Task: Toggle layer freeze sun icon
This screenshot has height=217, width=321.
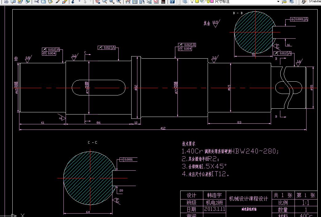Action: [x=197, y=2]
